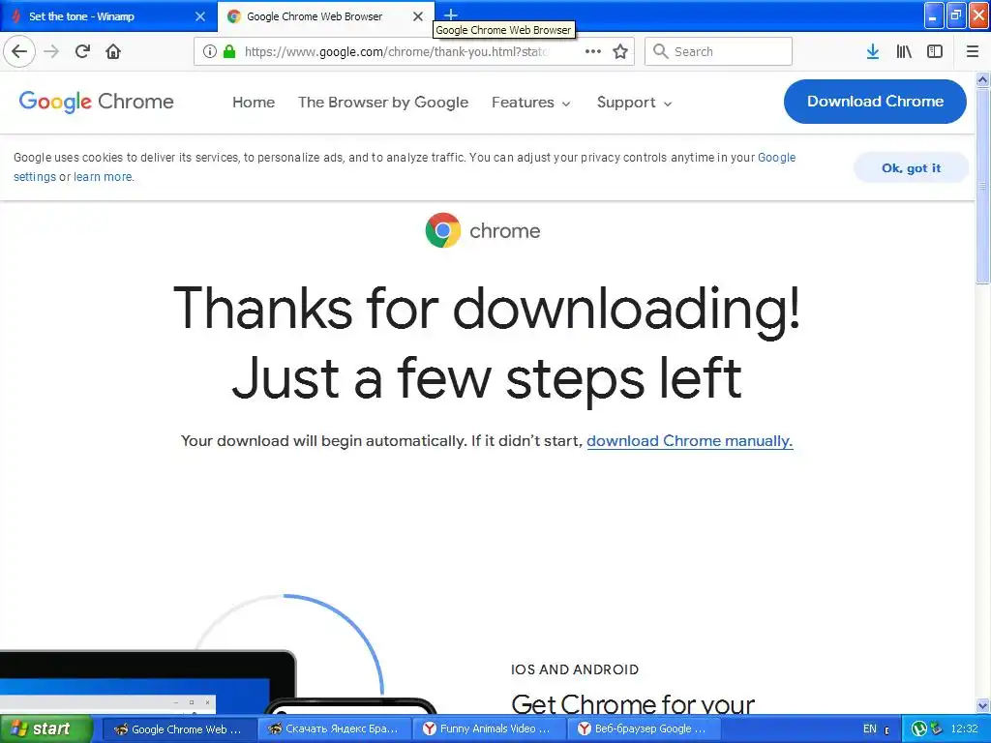Click the EN language indicator
Viewport: 991px width, 743px height.
pyautogui.click(x=870, y=729)
